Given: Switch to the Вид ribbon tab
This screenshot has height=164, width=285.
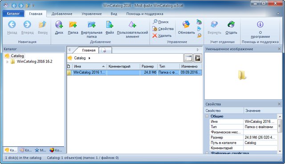Looking at the screenshot, I should click(114, 14).
